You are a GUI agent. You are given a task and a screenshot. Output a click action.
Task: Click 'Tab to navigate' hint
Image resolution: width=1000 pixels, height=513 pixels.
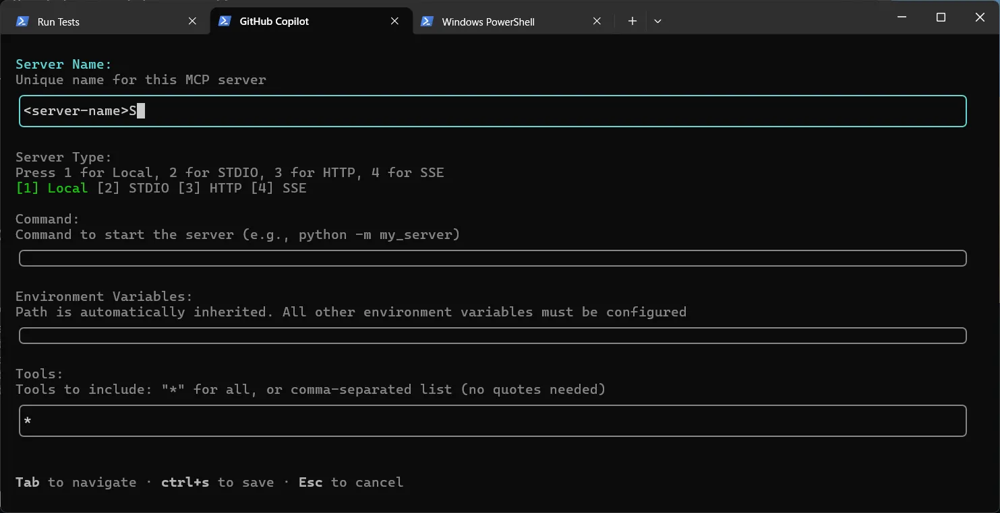[x=76, y=482]
